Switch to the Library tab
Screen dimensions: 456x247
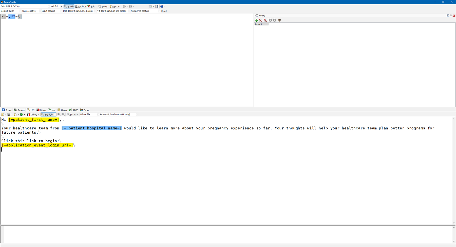[62, 110]
